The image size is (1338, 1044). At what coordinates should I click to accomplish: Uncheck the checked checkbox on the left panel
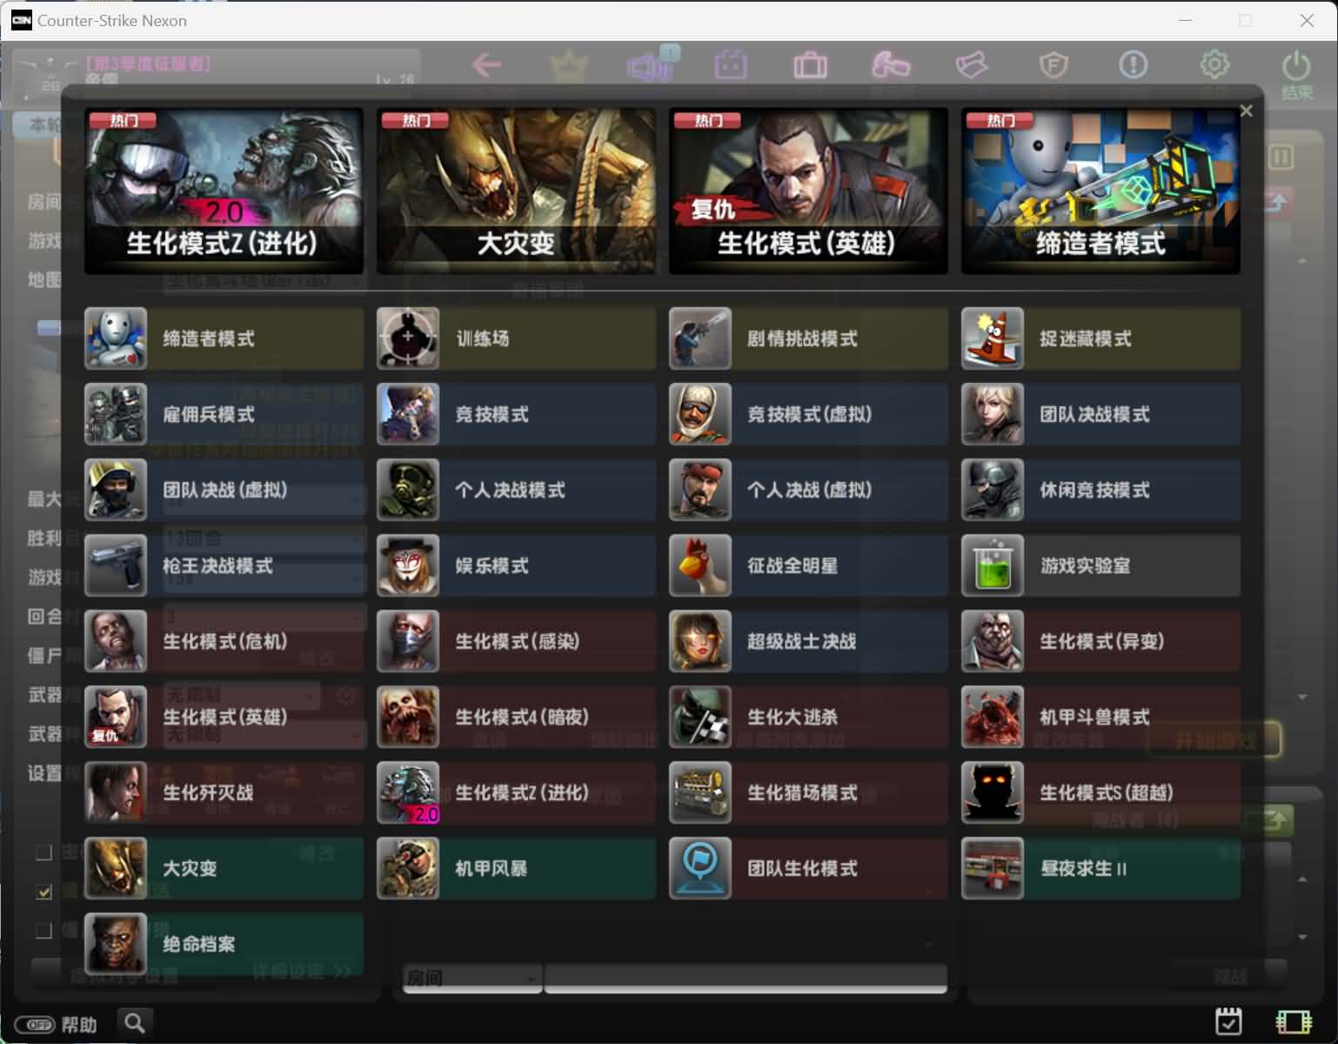pos(43,891)
